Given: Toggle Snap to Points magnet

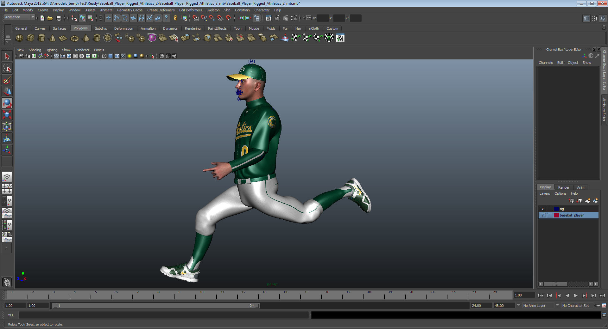Looking at the screenshot, I should pos(212,18).
